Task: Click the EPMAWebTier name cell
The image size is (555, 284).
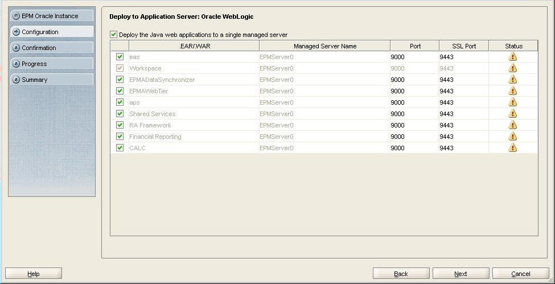Action: (x=194, y=90)
